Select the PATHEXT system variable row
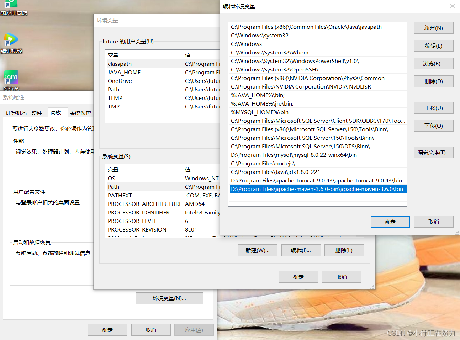 tap(163, 196)
